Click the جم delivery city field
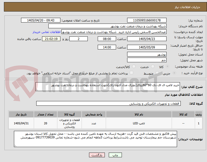Image resolution: width=207 pixels, height=162 pixels. click(x=147, y=60)
